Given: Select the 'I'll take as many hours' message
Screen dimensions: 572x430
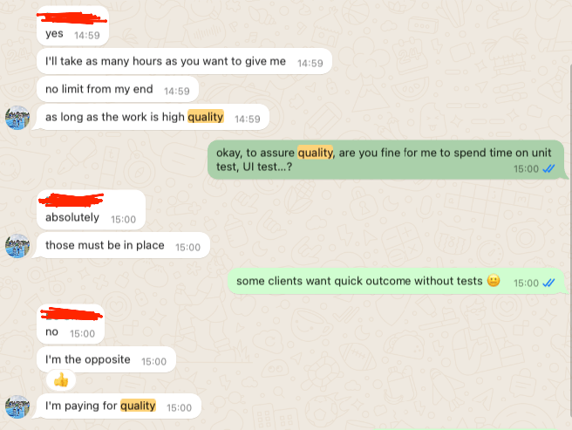Looking at the screenshot, I should (x=184, y=61).
